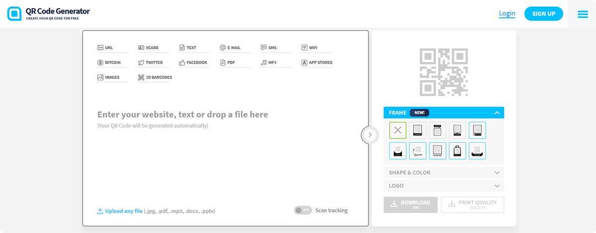The width and height of the screenshot is (596, 233).
Task: Toggle the Scan tracking switch
Action: (x=303, y=210)
